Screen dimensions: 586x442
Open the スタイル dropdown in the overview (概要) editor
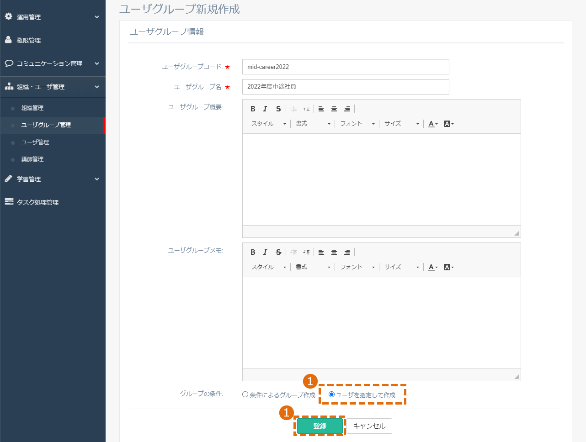(269, 124)
